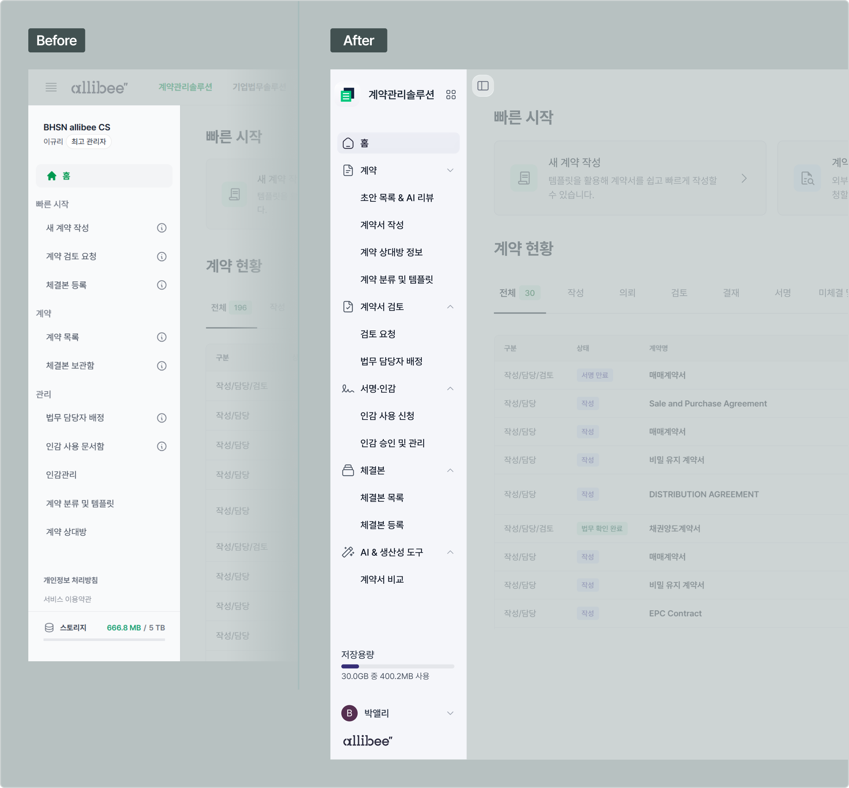The image size is (849, 788).
Task: Collapse the AI & 생산성 도구 section
Action: tap(450, 552)
